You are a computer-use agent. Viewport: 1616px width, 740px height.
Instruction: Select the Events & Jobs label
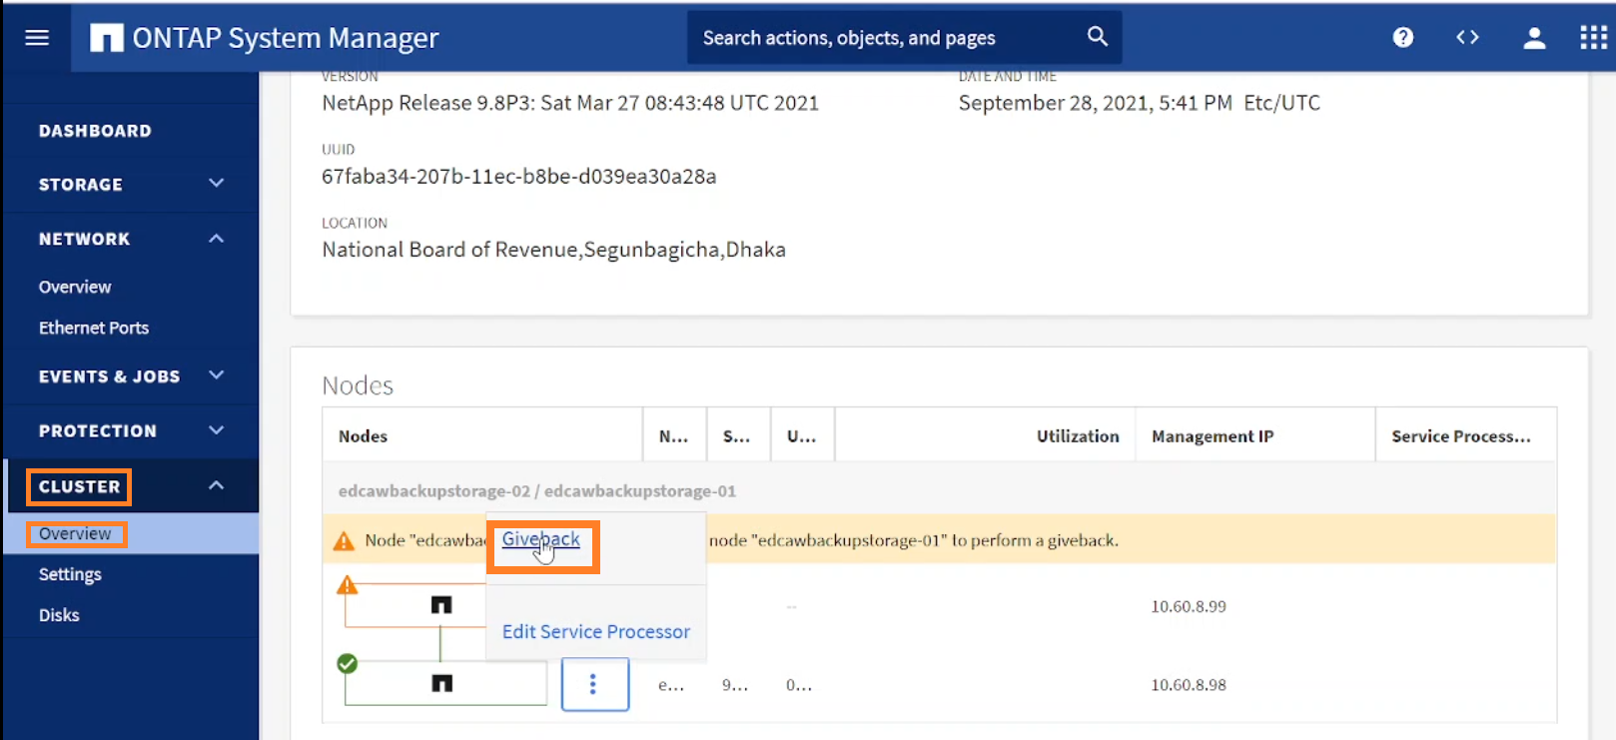tap(109, 376)
